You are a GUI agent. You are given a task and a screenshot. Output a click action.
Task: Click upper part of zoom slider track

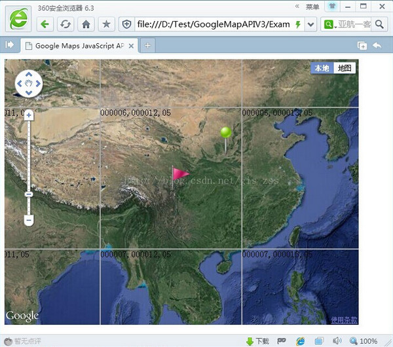pos(29,140)
